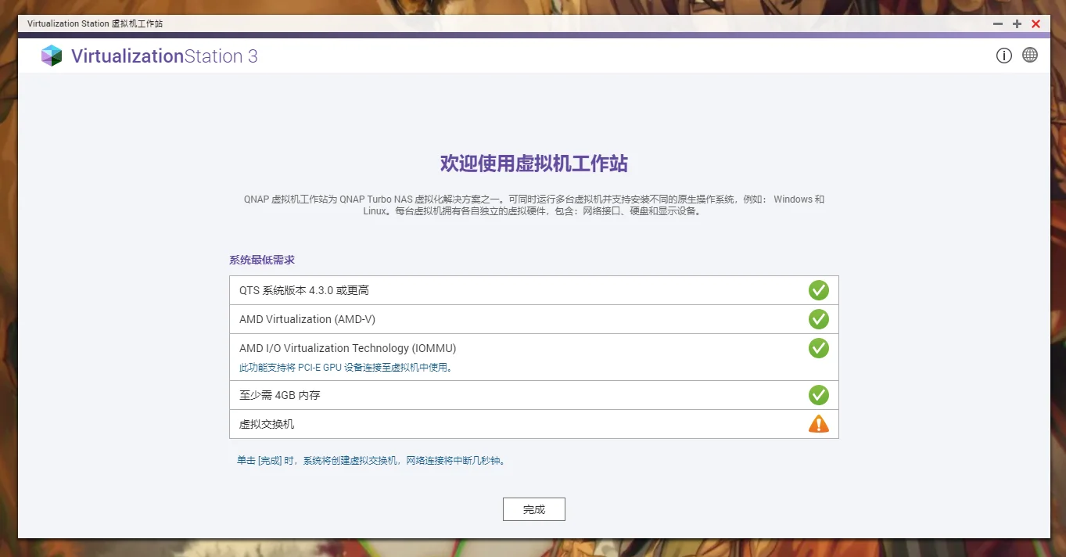Open the info icon in the header

point(1004,56)
